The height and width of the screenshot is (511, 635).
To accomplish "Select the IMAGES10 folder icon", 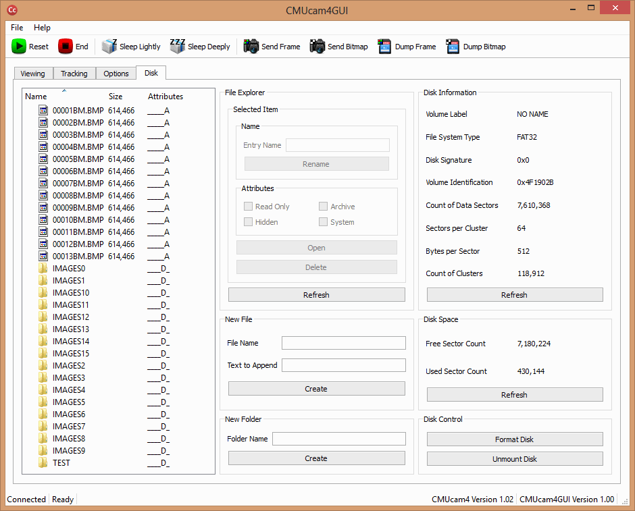I will point(43,292).
